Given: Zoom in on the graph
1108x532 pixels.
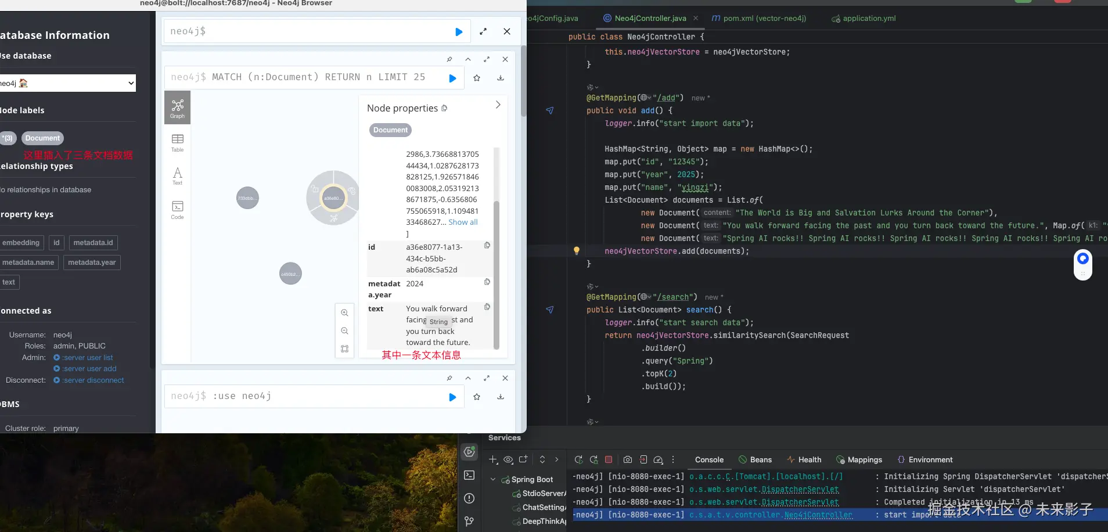Looking at the screenshot, I should (344, 313).
